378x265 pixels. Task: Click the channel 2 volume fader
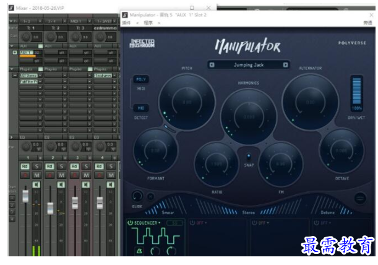coord(50,209)
